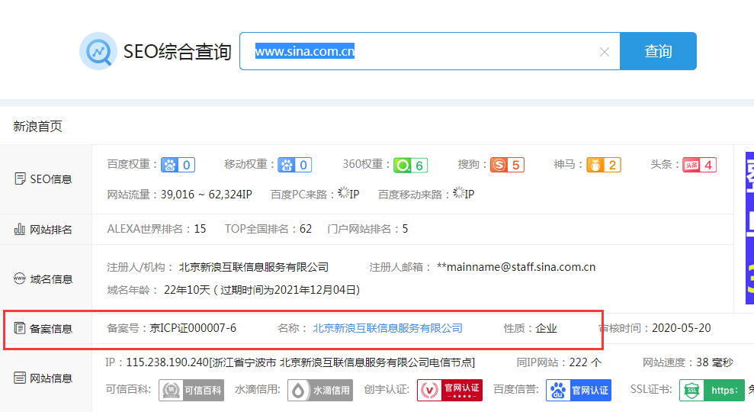
Task: Open the 百度信誉 官网认证 blue badge
Action: [579, 391]
